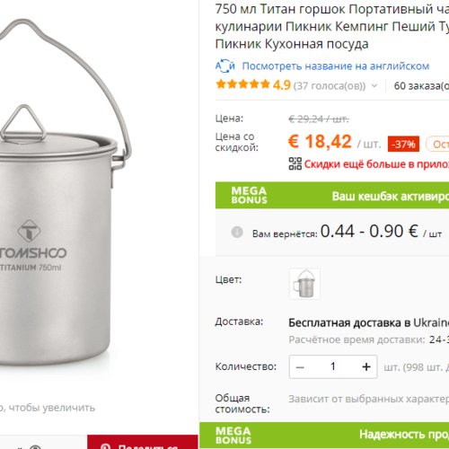Viewport: 449px width, 449px height.
Task: Decrease quantity with the minus button
Action: 300,367
